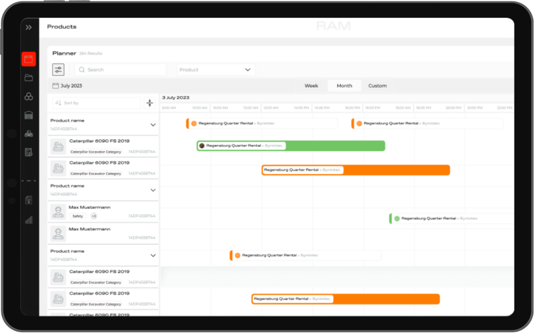Screen dimensions: 534x333
Task: Open the tractor vehicles sidebar icon
Action: click(x=29, y=134)
